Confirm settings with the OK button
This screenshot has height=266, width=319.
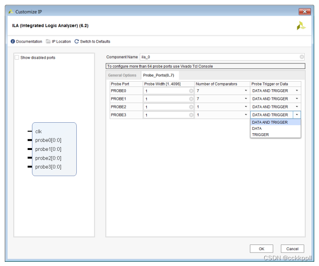pos(261,249)
